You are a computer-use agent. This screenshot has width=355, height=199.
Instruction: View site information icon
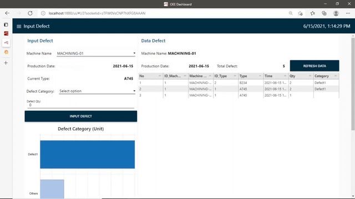pos(43,13)
